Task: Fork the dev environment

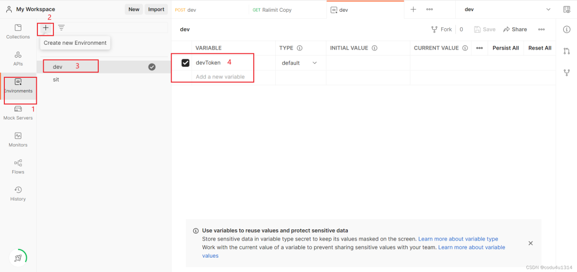Action: point(441,29)
